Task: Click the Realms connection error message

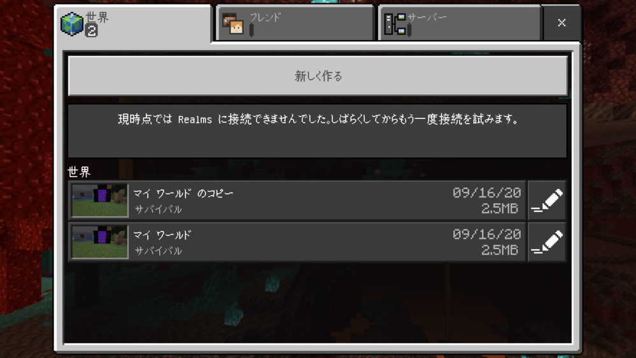Action: tap(318, 119)
